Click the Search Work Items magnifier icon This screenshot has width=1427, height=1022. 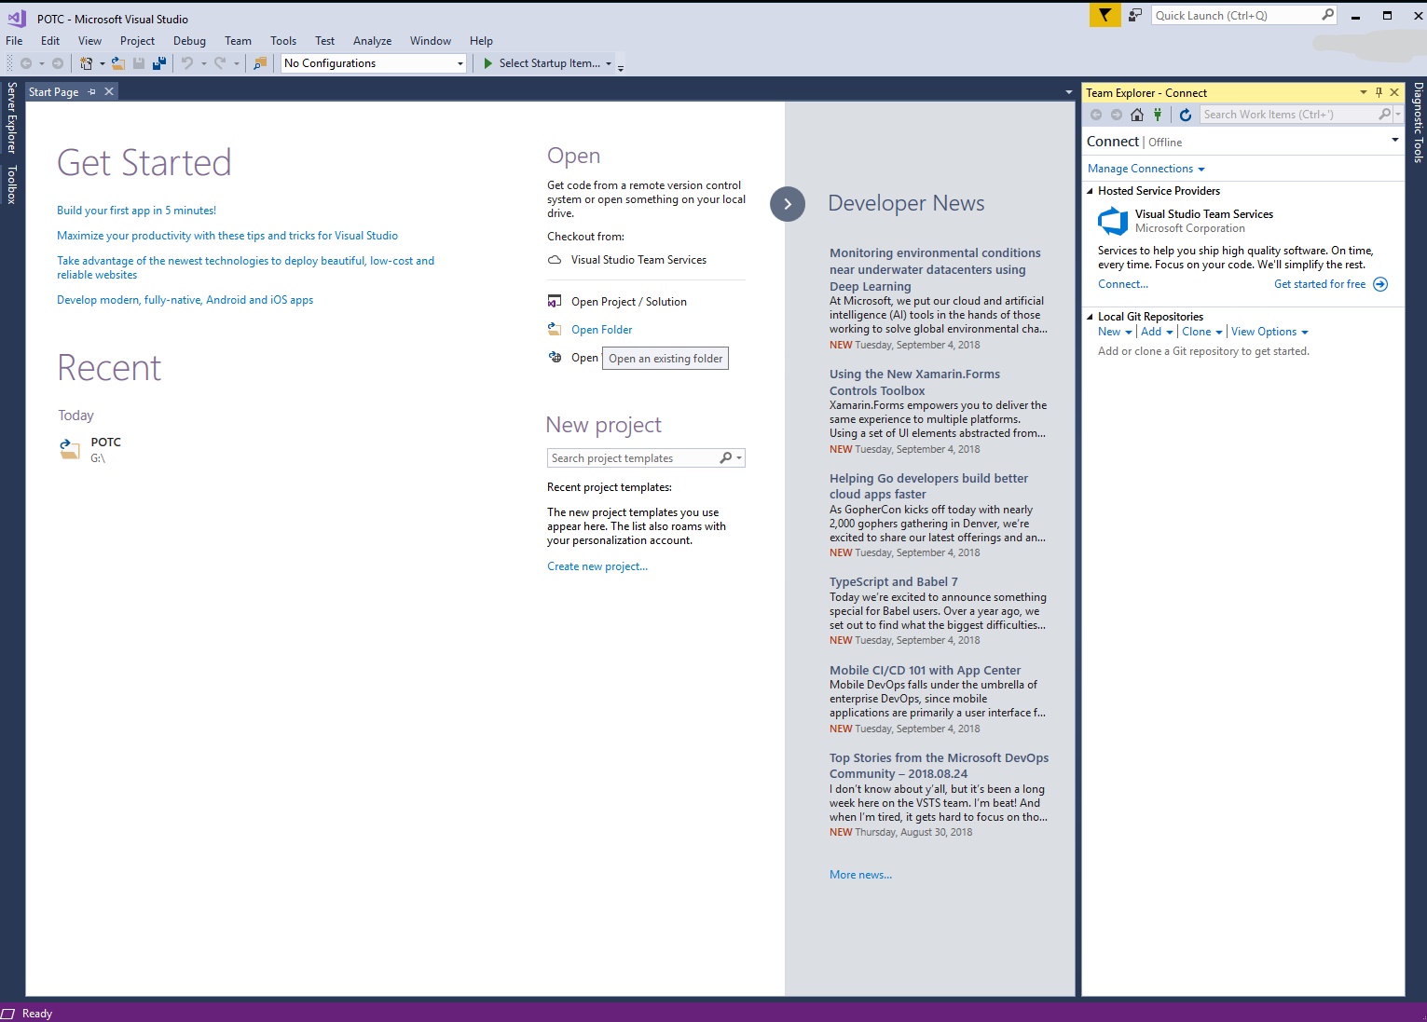click(1385, 115)
